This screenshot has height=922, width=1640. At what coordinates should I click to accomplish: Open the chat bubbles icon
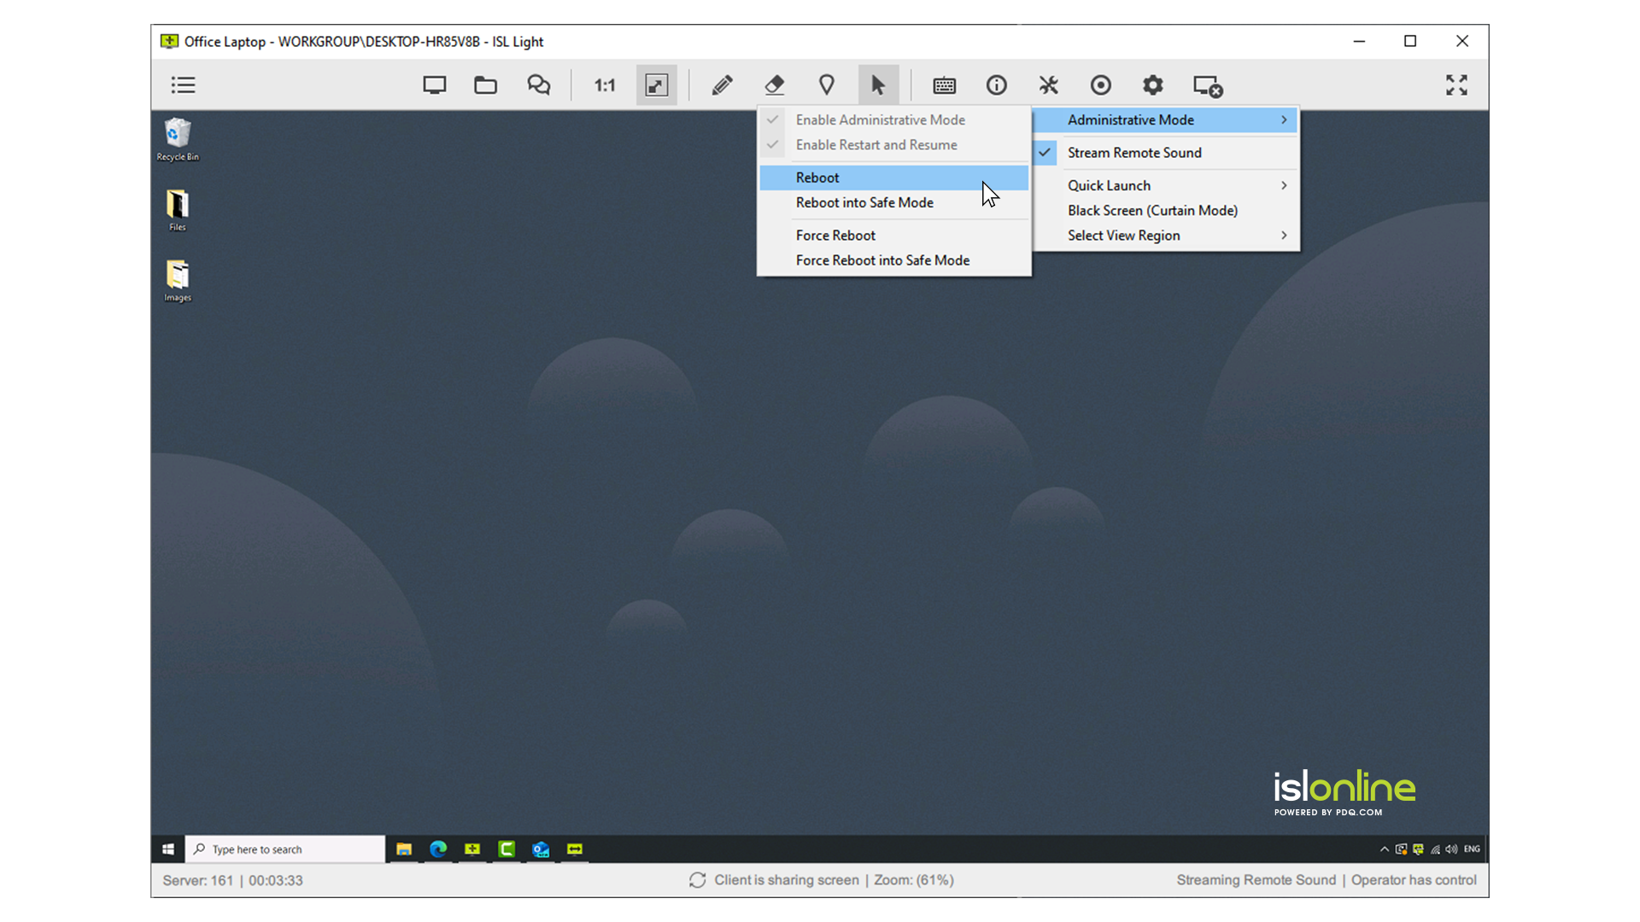pyautogui.click(x=538, y=85)
